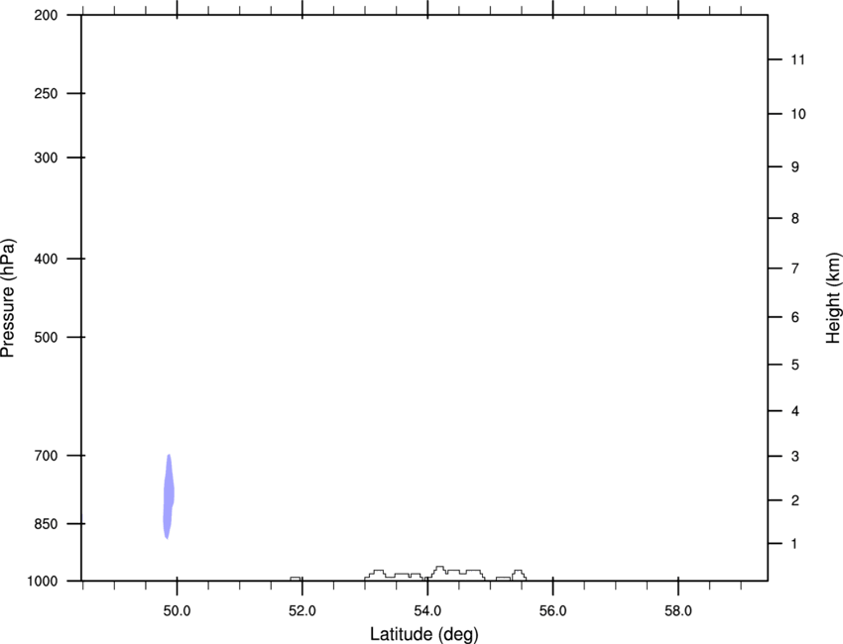Screen dimensions: 843x644
Task: Click the 3 km height label
Action: click(794, 457)
